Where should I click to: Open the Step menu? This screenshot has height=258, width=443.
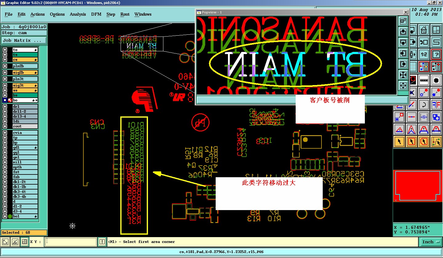tap(111, 14)
